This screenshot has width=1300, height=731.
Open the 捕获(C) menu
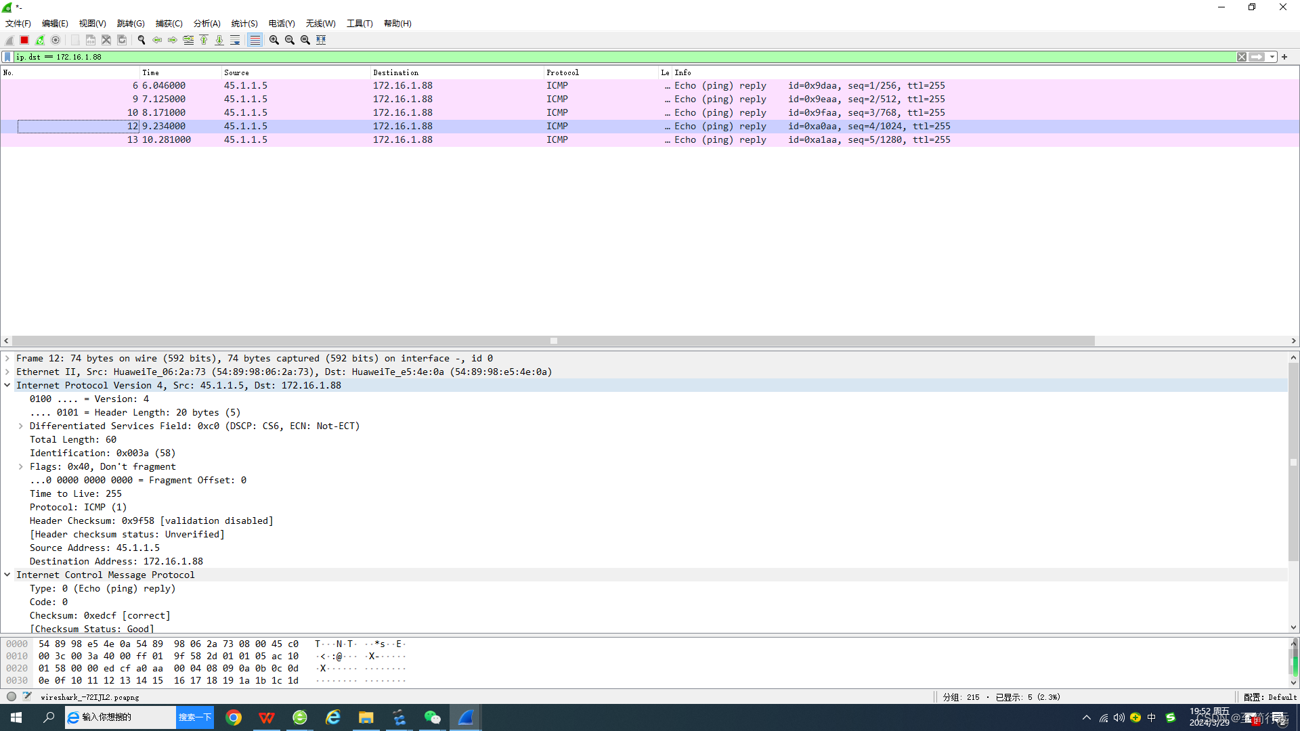[x=169, y=24]
